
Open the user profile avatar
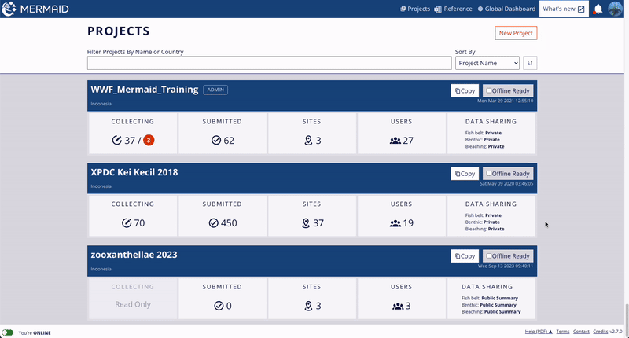[x=616, y=9]
